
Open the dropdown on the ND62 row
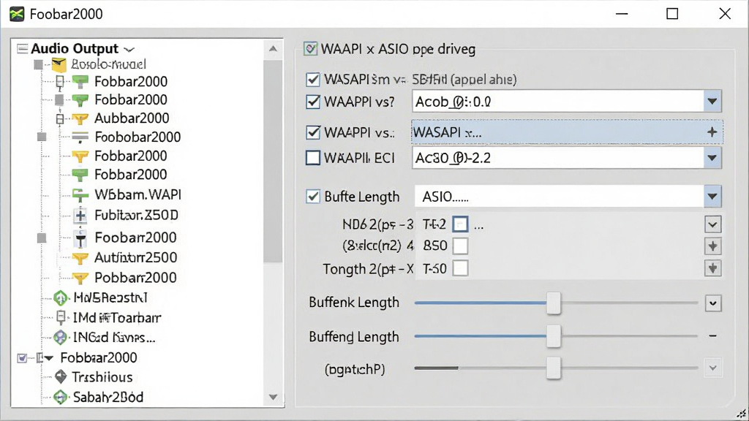pyautogui.click(x=712, y=224)
